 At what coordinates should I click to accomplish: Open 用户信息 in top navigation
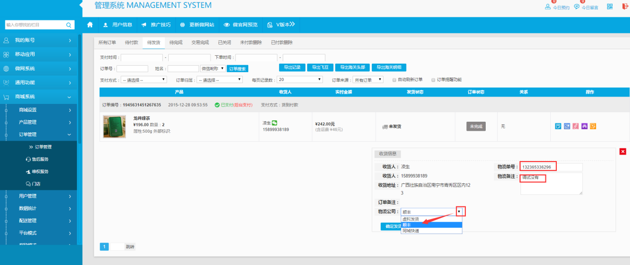pos(118,24)
